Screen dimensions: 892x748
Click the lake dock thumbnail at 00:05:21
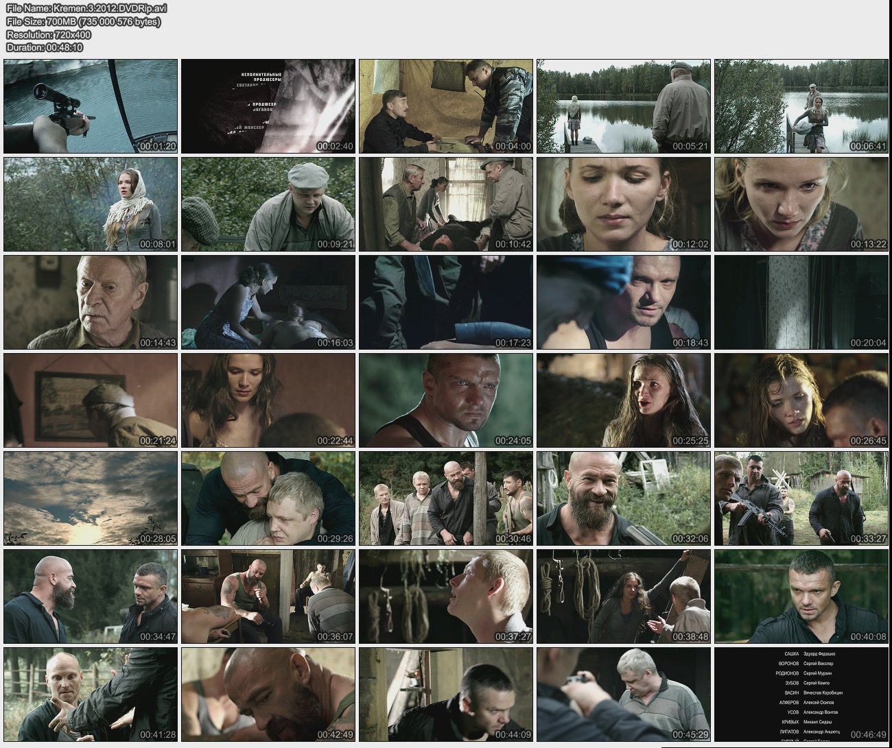pos(624,106)
